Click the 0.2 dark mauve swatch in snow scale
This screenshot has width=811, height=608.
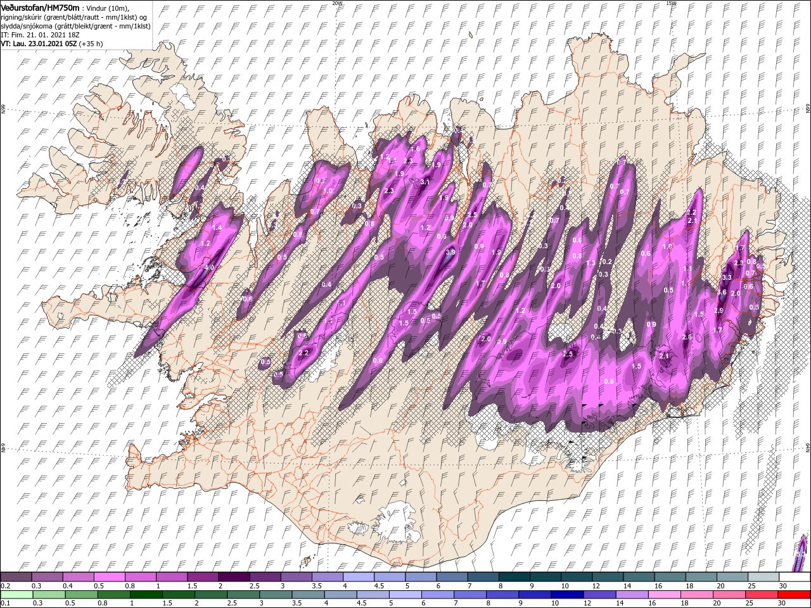click(x=16, y=577)
